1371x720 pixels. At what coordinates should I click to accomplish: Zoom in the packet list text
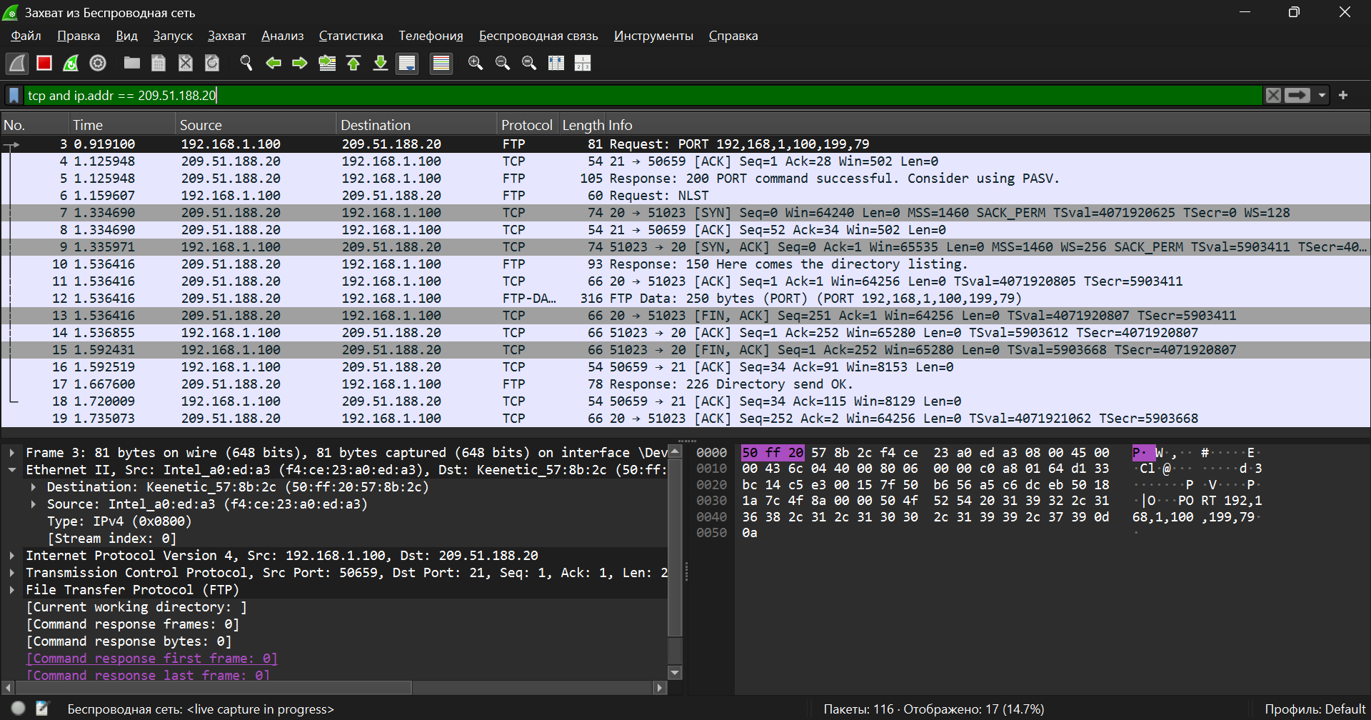(x=476, y=64)
